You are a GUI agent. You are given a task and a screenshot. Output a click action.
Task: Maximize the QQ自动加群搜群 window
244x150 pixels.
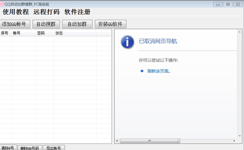[228, 5]
